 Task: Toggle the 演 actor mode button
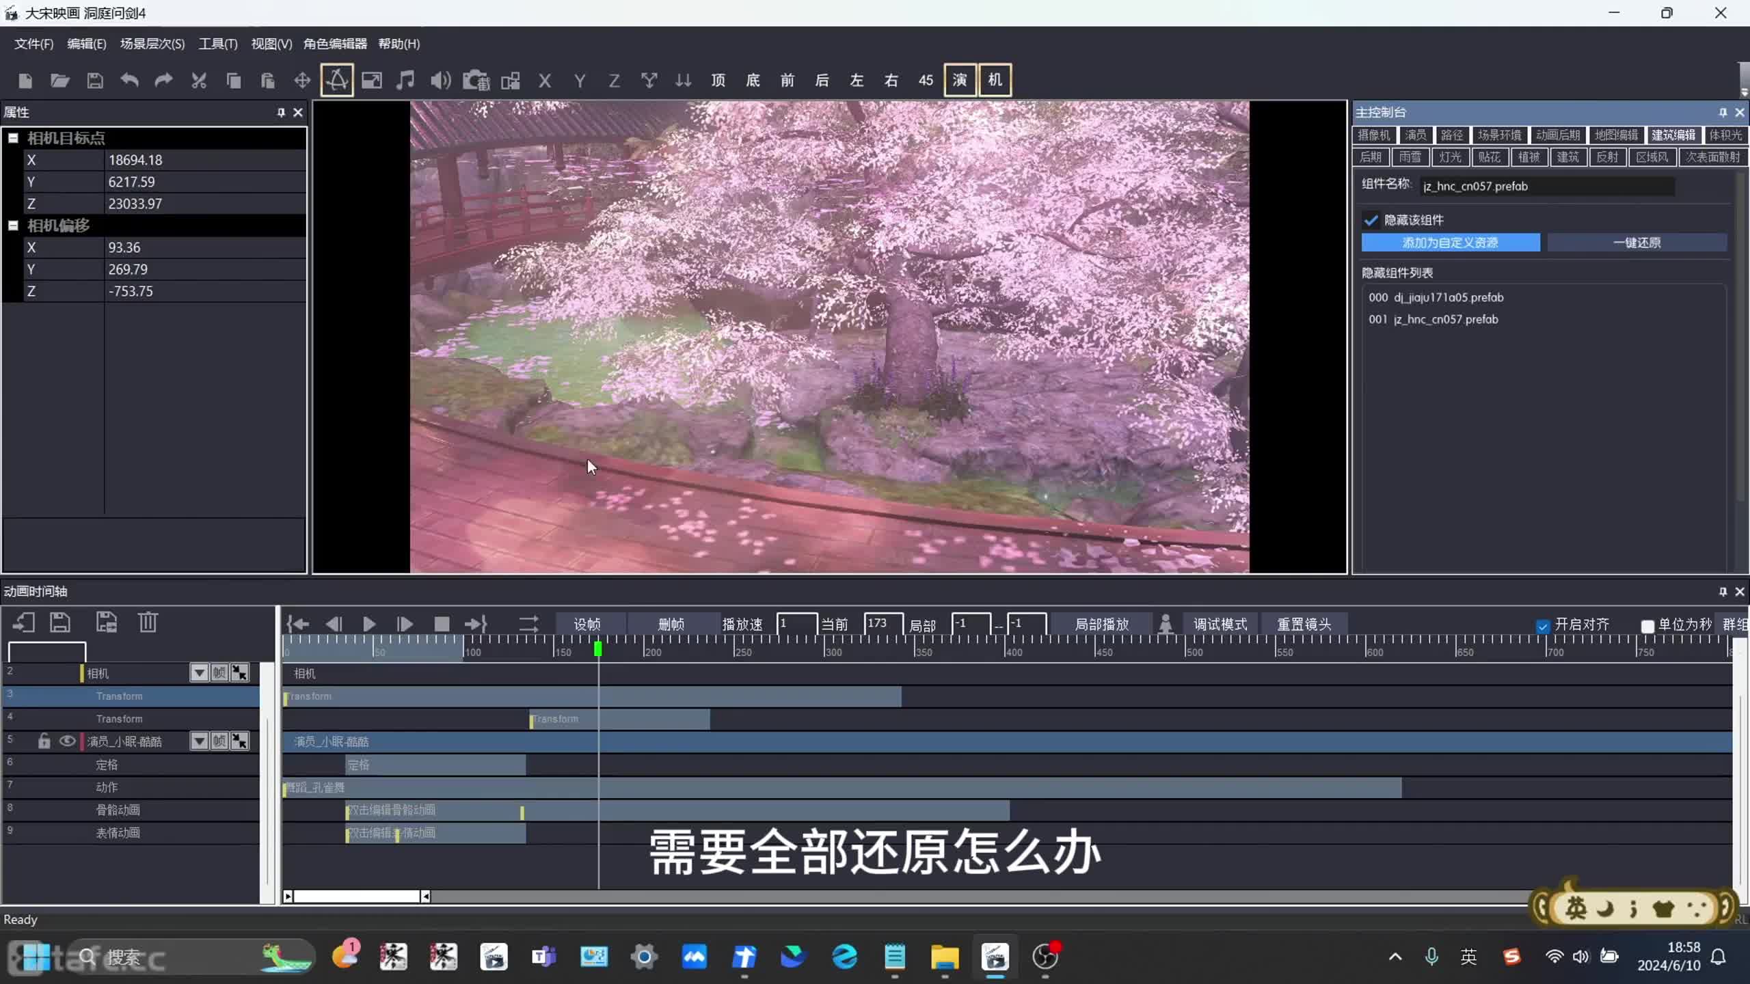tap(960, 81)
